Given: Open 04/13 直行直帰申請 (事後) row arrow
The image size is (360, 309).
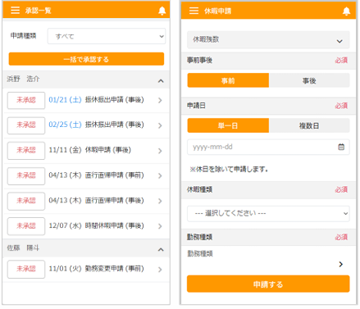Looking at the screenshot, I should coord(160,201).
